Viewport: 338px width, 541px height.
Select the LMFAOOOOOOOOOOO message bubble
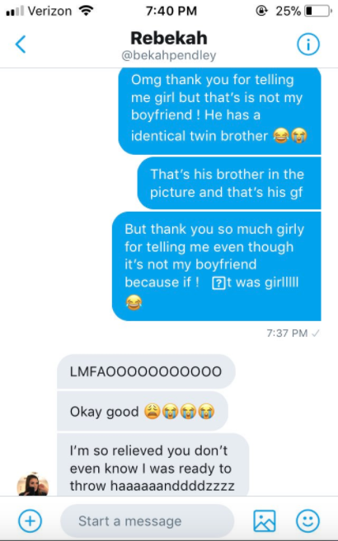pos(146,371)
